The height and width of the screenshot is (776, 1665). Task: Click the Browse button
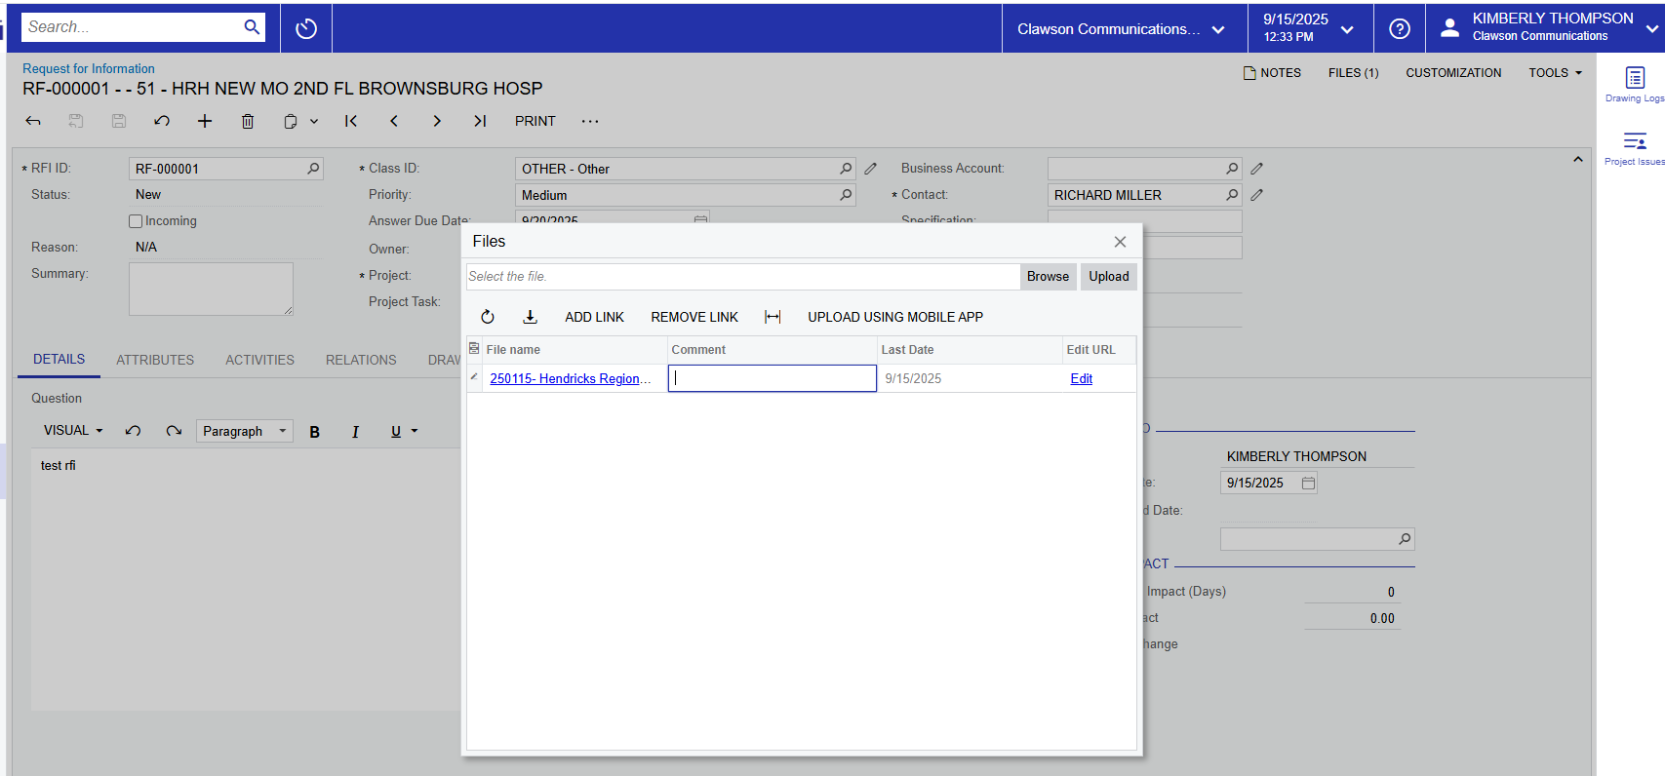(1048, 277)
